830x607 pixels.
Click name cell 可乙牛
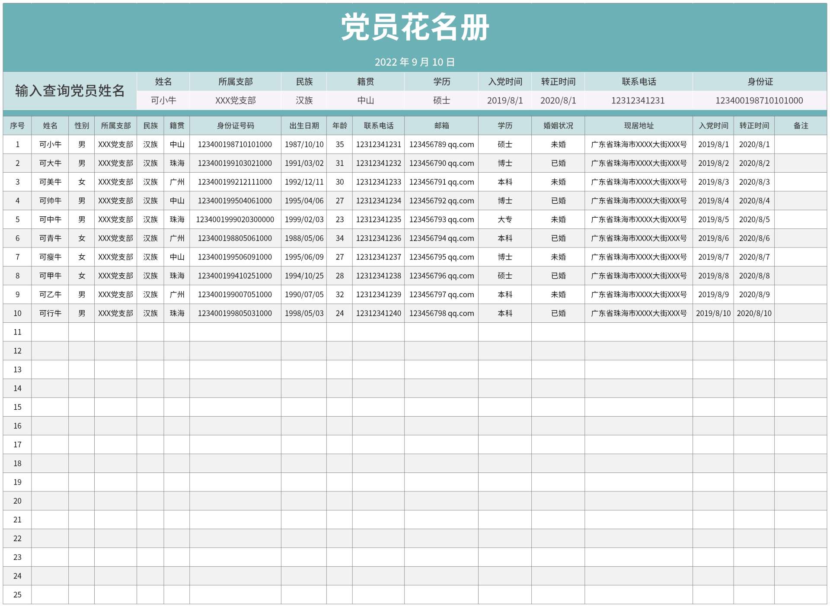point(50,294)
